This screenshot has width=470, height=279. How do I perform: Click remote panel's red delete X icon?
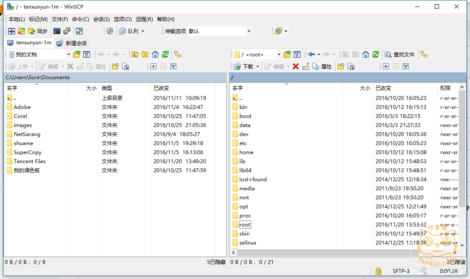pos(296,66)
